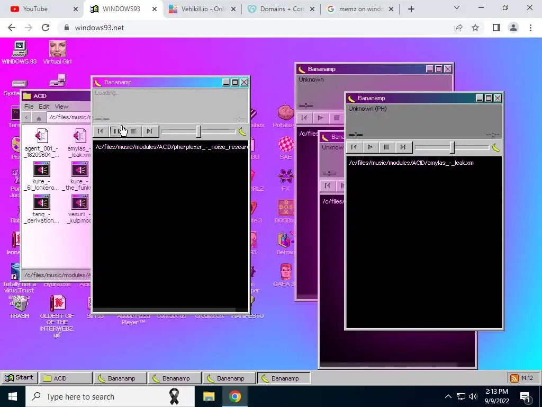
Task: Go back in browser history
Action: (12, 28)
